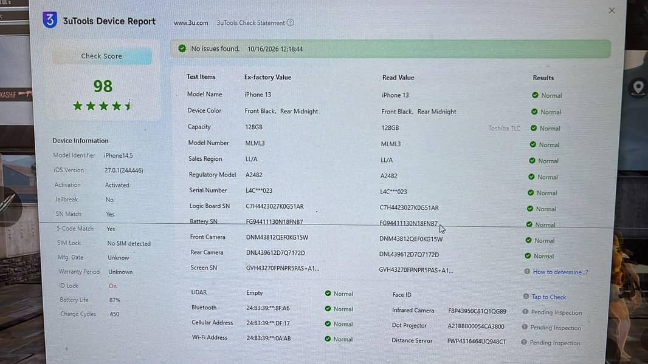The width and height of the screenshot is (648, 364).
Task: Close the Device Report window
Action: point(612,11)
